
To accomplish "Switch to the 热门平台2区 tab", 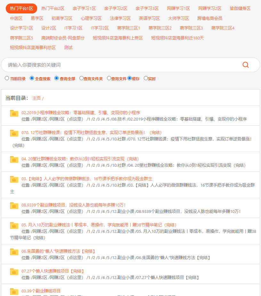I will point(53,8).
